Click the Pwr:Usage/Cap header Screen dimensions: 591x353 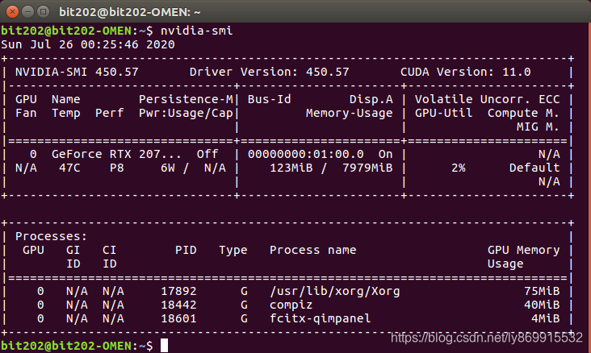(186, 114)
